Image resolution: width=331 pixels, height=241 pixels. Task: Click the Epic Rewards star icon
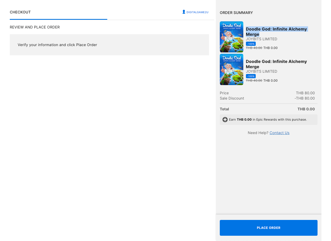coord(225,120)
